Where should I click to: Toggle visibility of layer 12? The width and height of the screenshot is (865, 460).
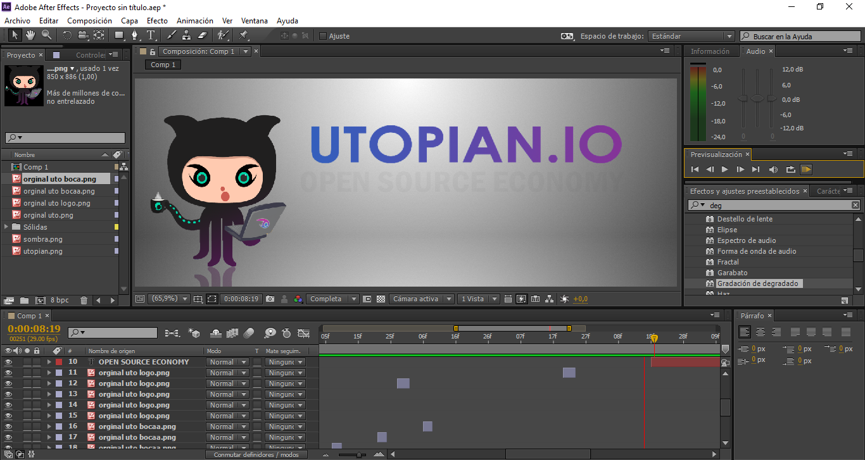pos(8,383)
